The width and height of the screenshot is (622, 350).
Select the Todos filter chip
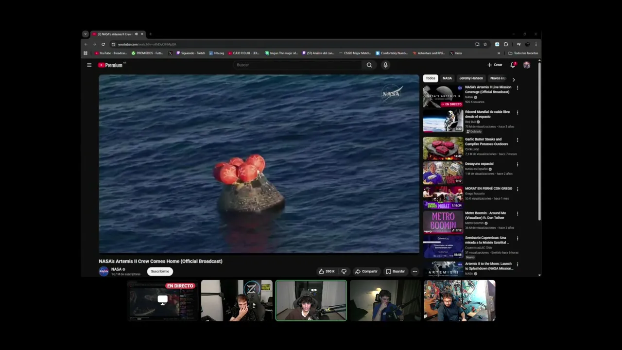[431, 78]
